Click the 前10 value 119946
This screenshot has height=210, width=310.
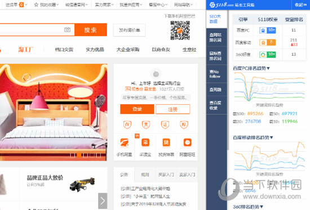coord(290,121)
